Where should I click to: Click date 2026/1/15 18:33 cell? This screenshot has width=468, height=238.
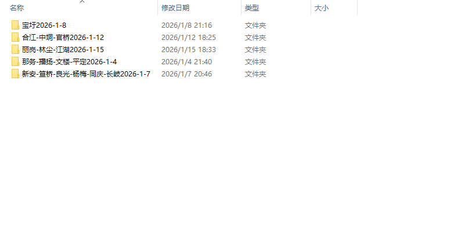pyautogui.click(x=188, y=50)
